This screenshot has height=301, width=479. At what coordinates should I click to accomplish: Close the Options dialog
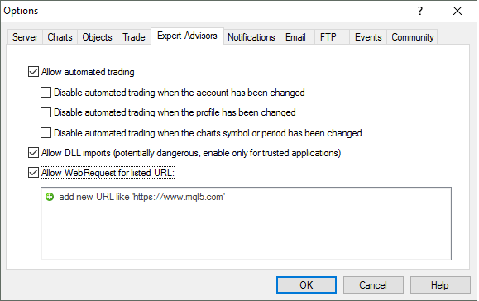tap(457, 11)
